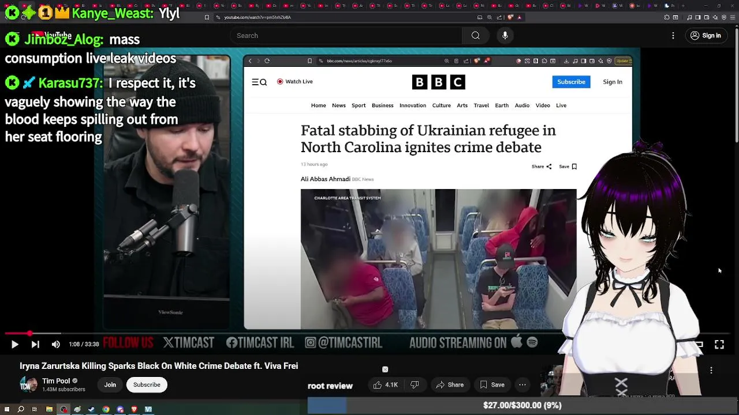This screenshot has width=739, height=415.
Task: Open a new browser tab with plus
Action: tap(682, 6)
